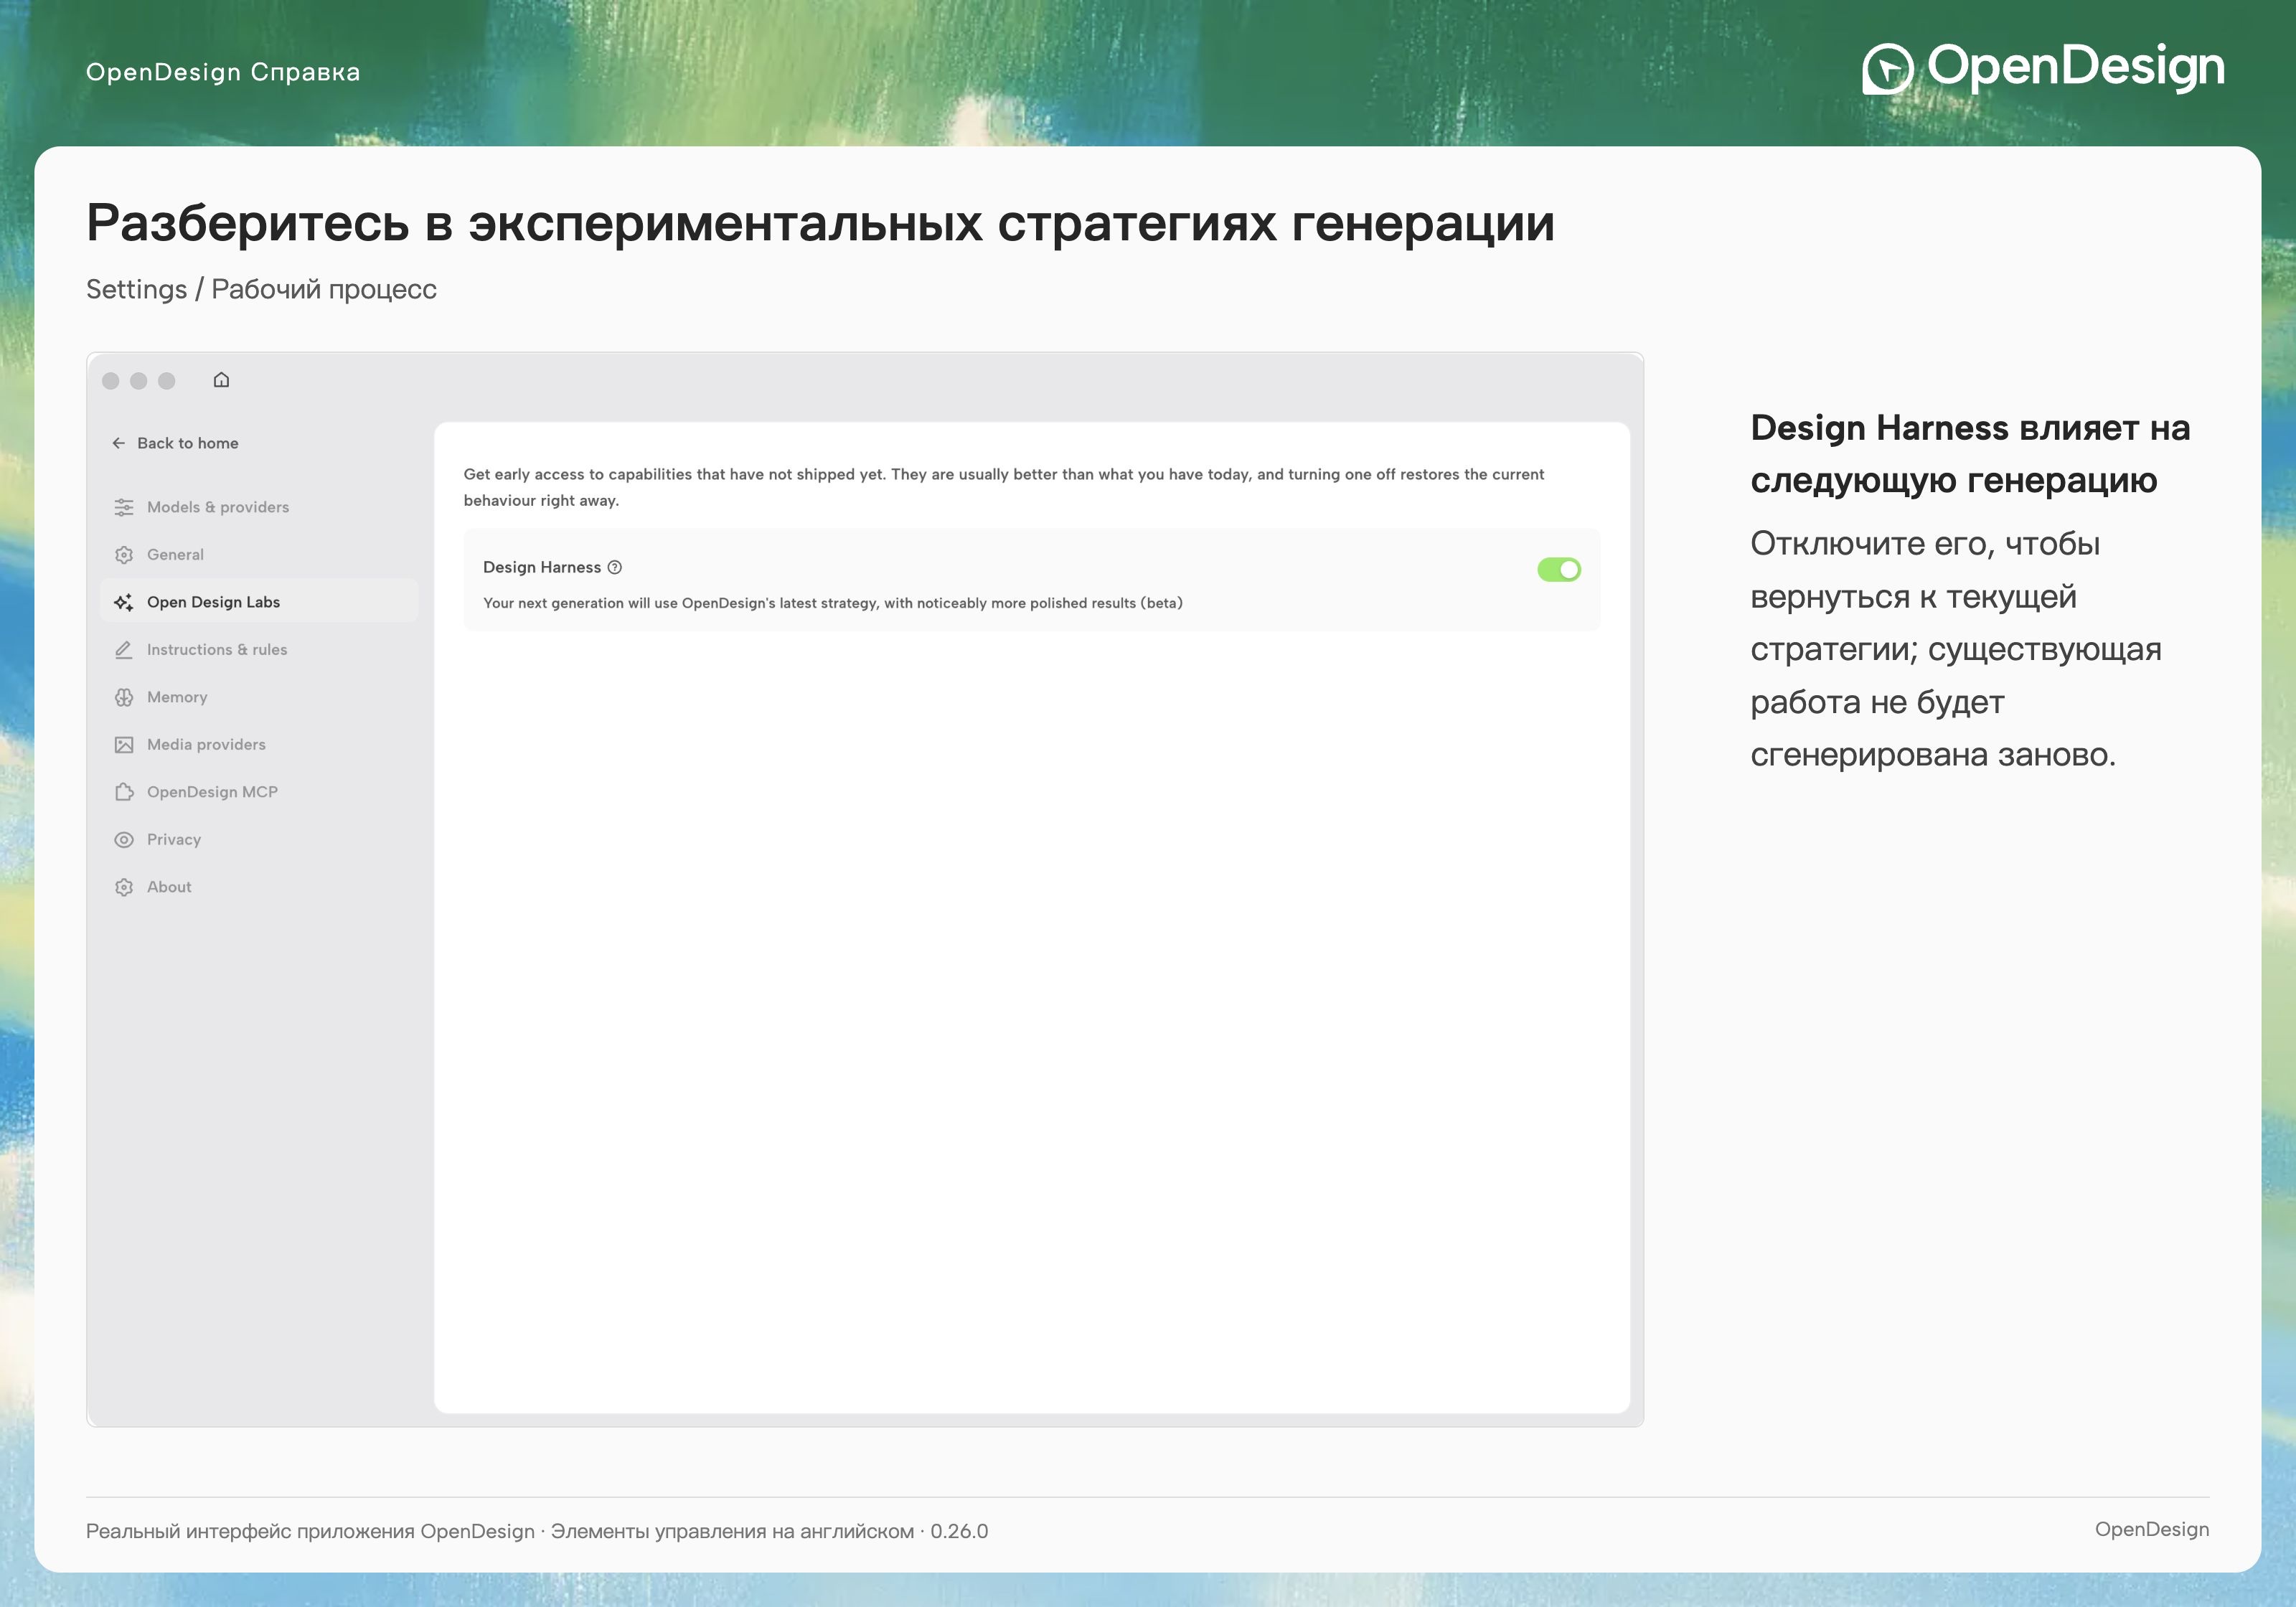Image resolution: width=2296 pixels, height=1607 pixels.
Task: Click the home icon in the title bar
Action: tap(221, 380)
